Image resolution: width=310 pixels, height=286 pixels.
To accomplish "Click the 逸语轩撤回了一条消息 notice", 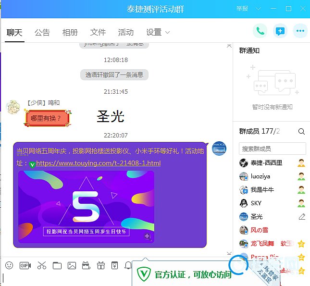I will tap(114, 75).
